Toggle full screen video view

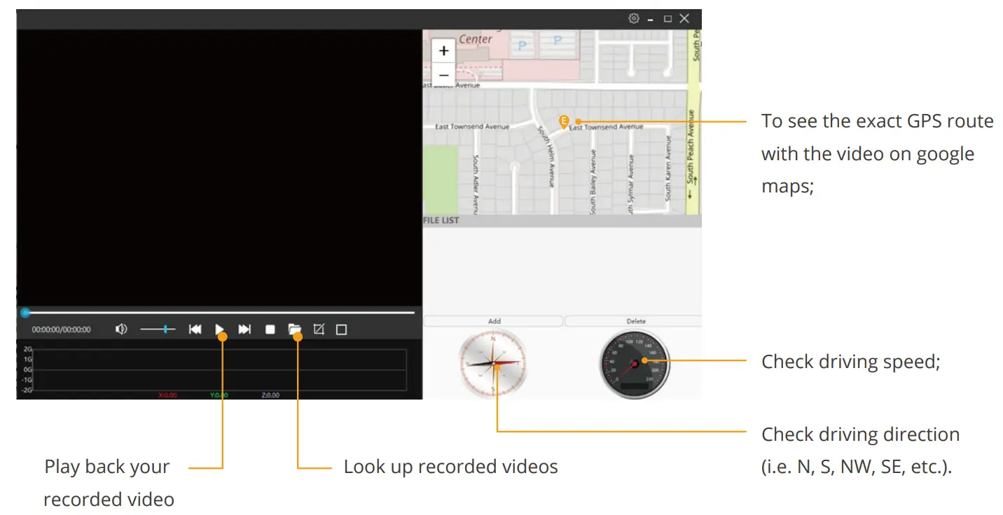pyautogui.click(x=342, y=329)
